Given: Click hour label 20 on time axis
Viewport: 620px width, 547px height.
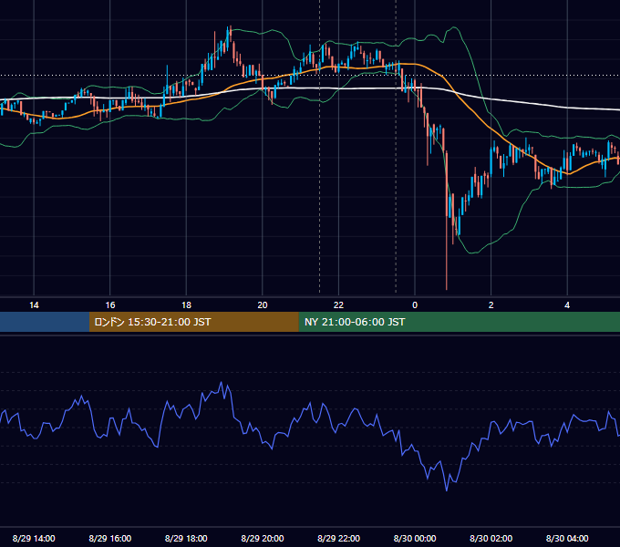Looking at the screenshot, I should pos(263,305).
